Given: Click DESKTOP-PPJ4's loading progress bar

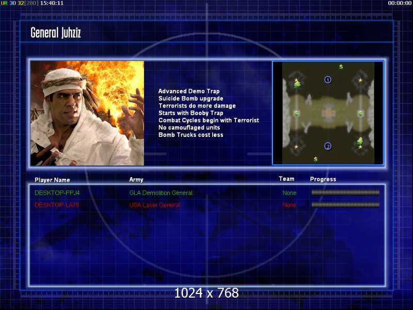Looking at the screenshot, I should coord(345,193).
